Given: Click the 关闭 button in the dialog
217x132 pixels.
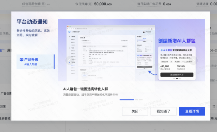Looking at the screenshot, I should click(135, 111).
